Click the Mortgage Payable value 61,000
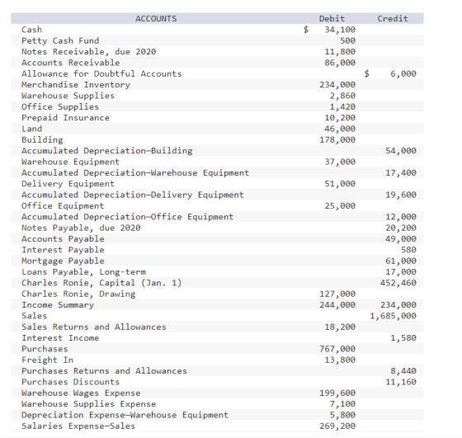The image size is (462, 438). (401, 261)
